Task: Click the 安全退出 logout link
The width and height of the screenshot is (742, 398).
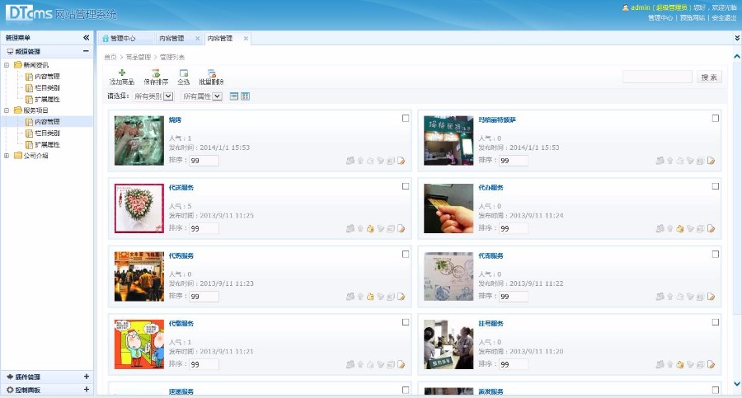Action: (724, 17)
